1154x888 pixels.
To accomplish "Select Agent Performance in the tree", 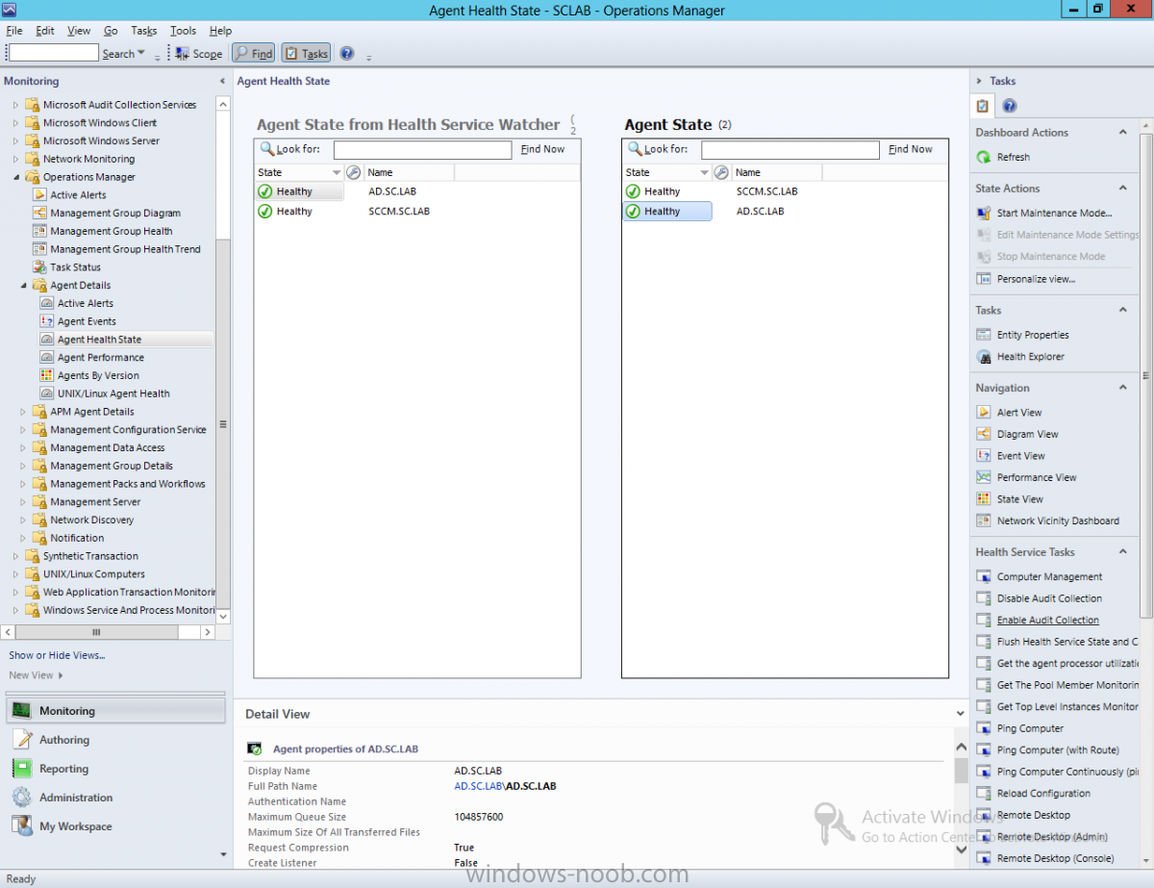I will coord(101,357).
